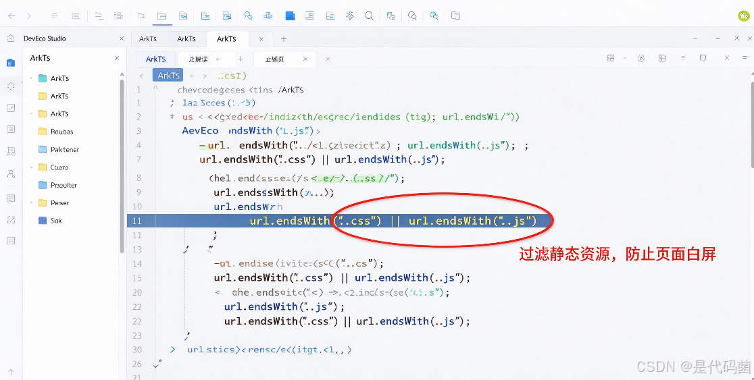This screenshot has width=754, height=380.
Task: Click the forward arrow in the top toolbar
Action: (29, 16)
